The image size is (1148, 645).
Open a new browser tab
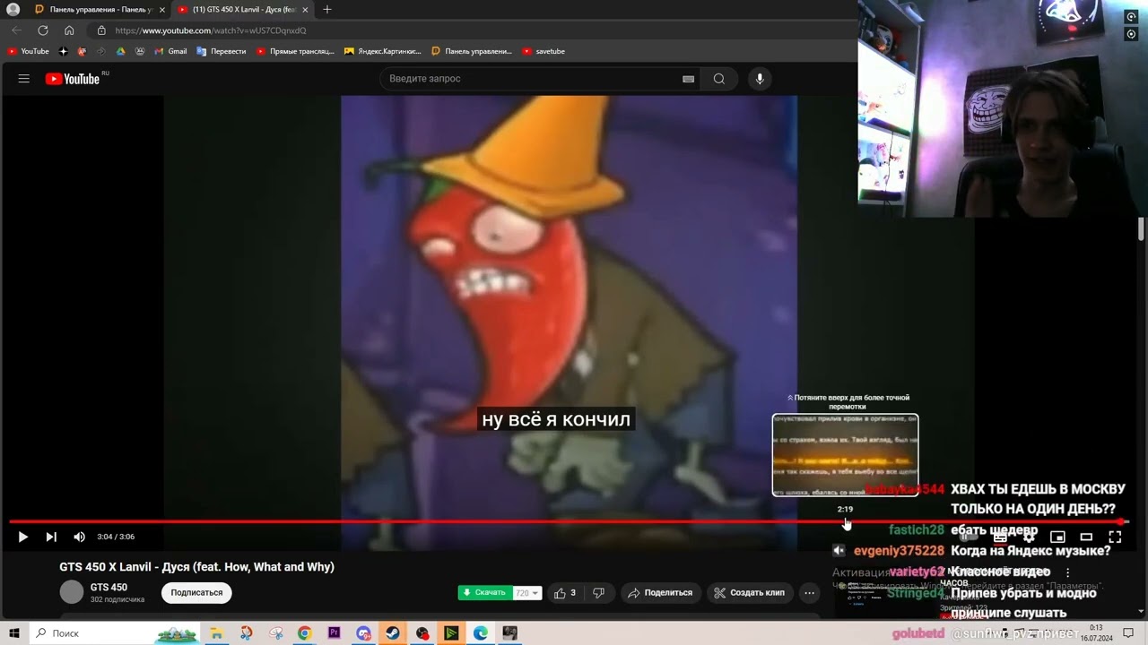coord(326,10)
